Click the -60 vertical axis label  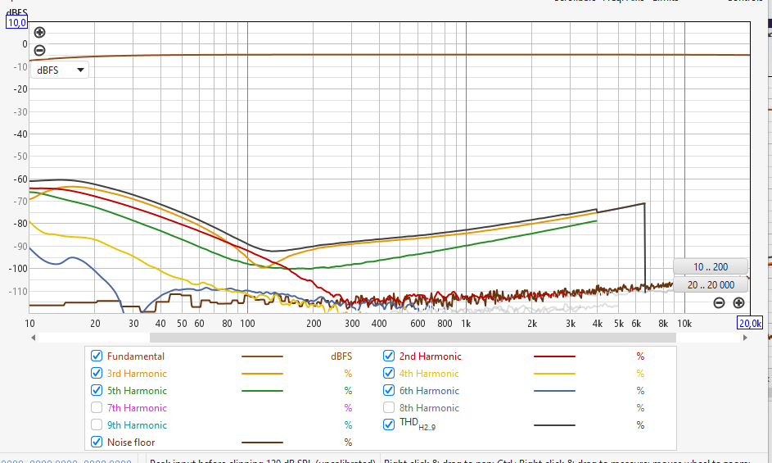point(20,179)
